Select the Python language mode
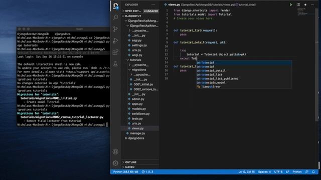 click(297, 172)
